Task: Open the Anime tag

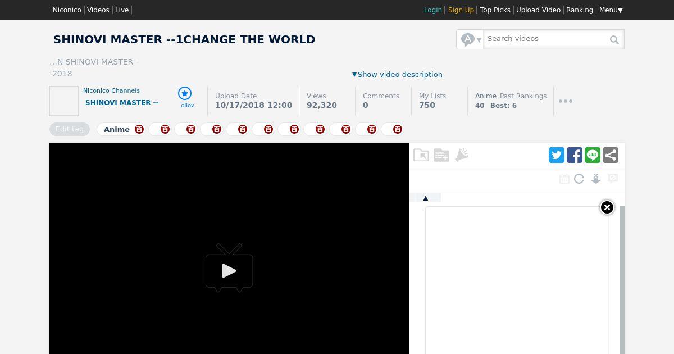Action: tap(117, 129)
